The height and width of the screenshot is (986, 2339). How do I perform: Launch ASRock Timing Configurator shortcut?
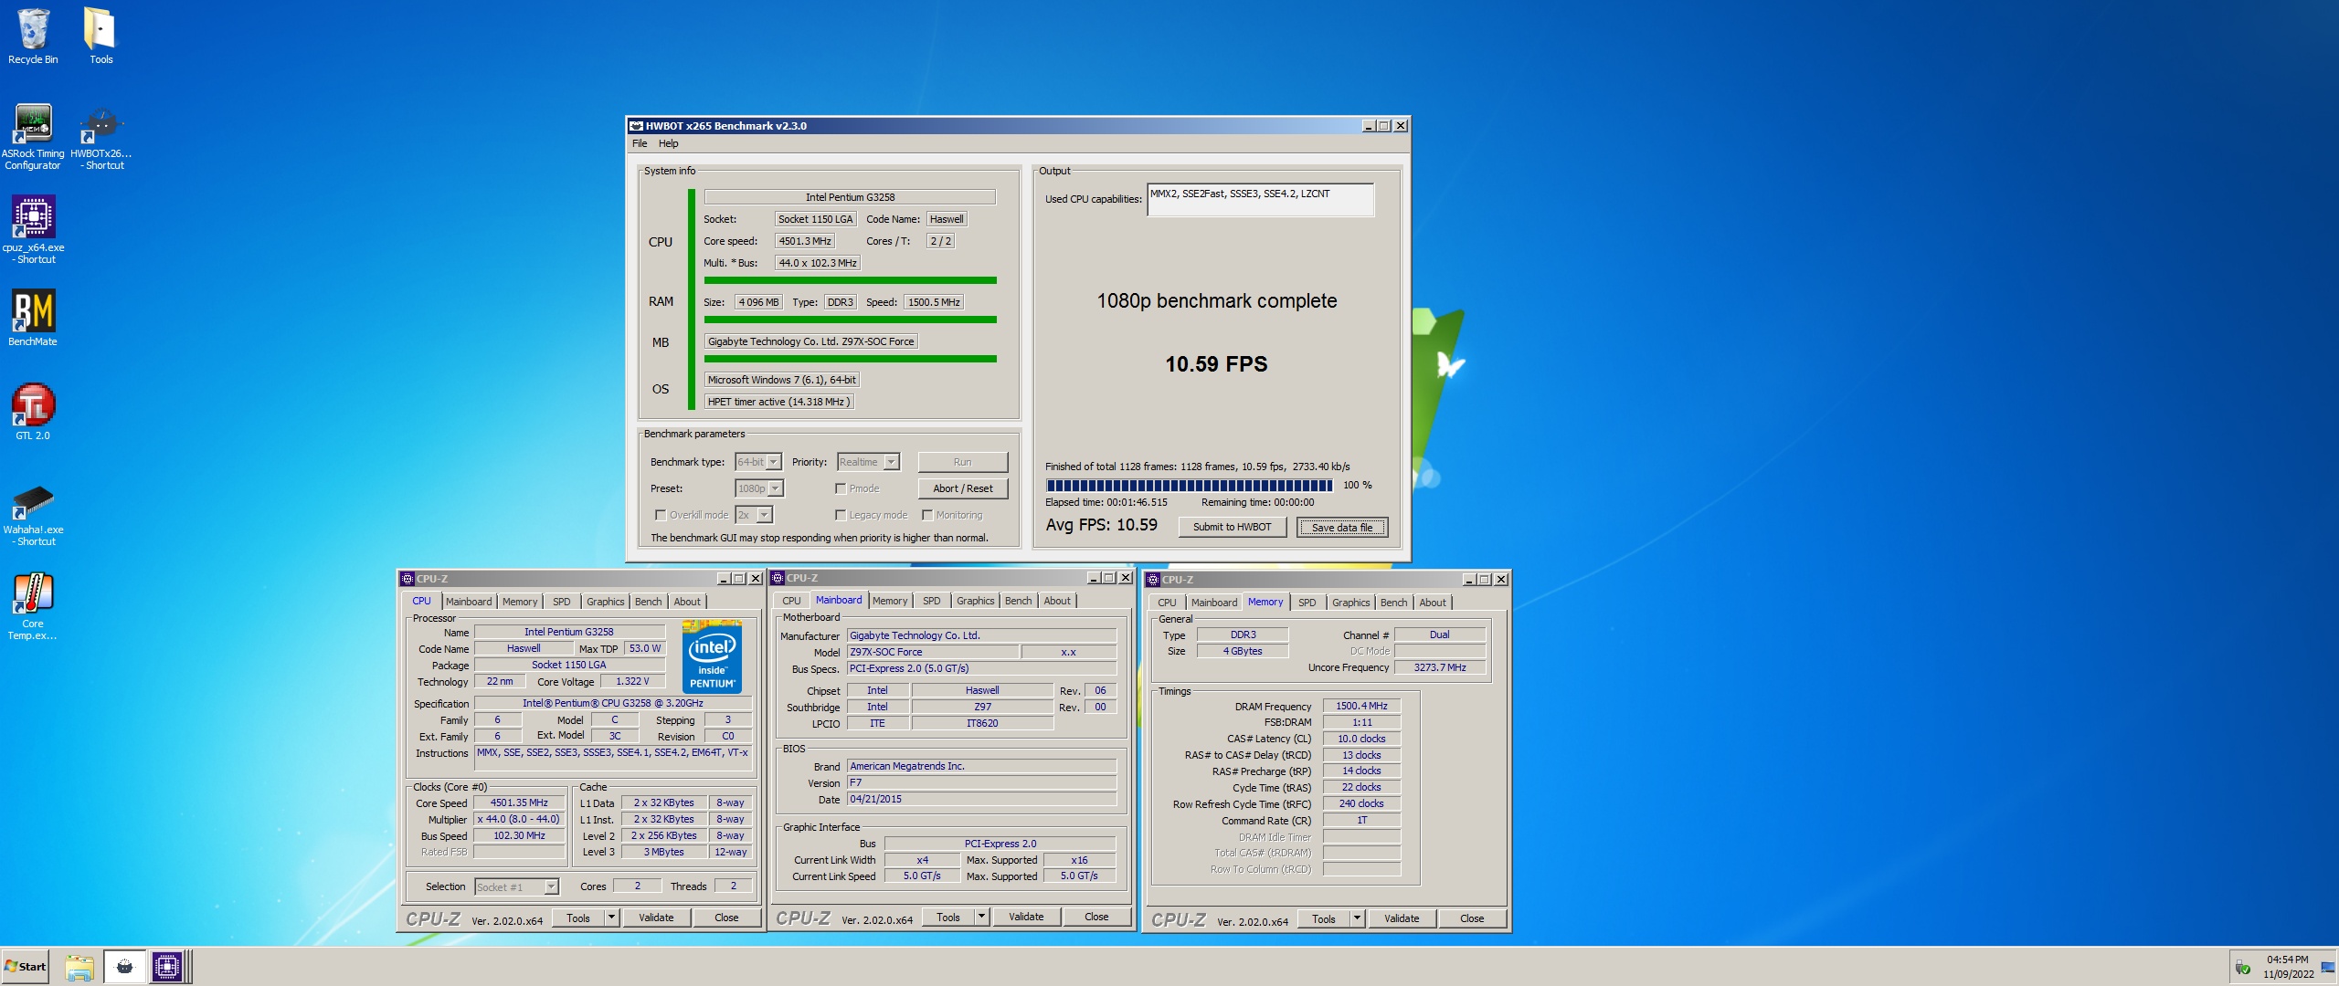[33, 137]
